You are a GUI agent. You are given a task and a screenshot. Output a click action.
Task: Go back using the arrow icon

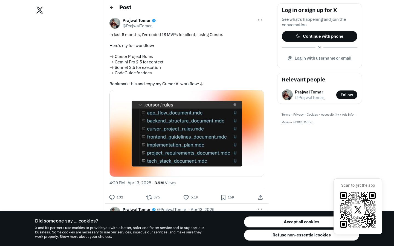tap(112, 7)
